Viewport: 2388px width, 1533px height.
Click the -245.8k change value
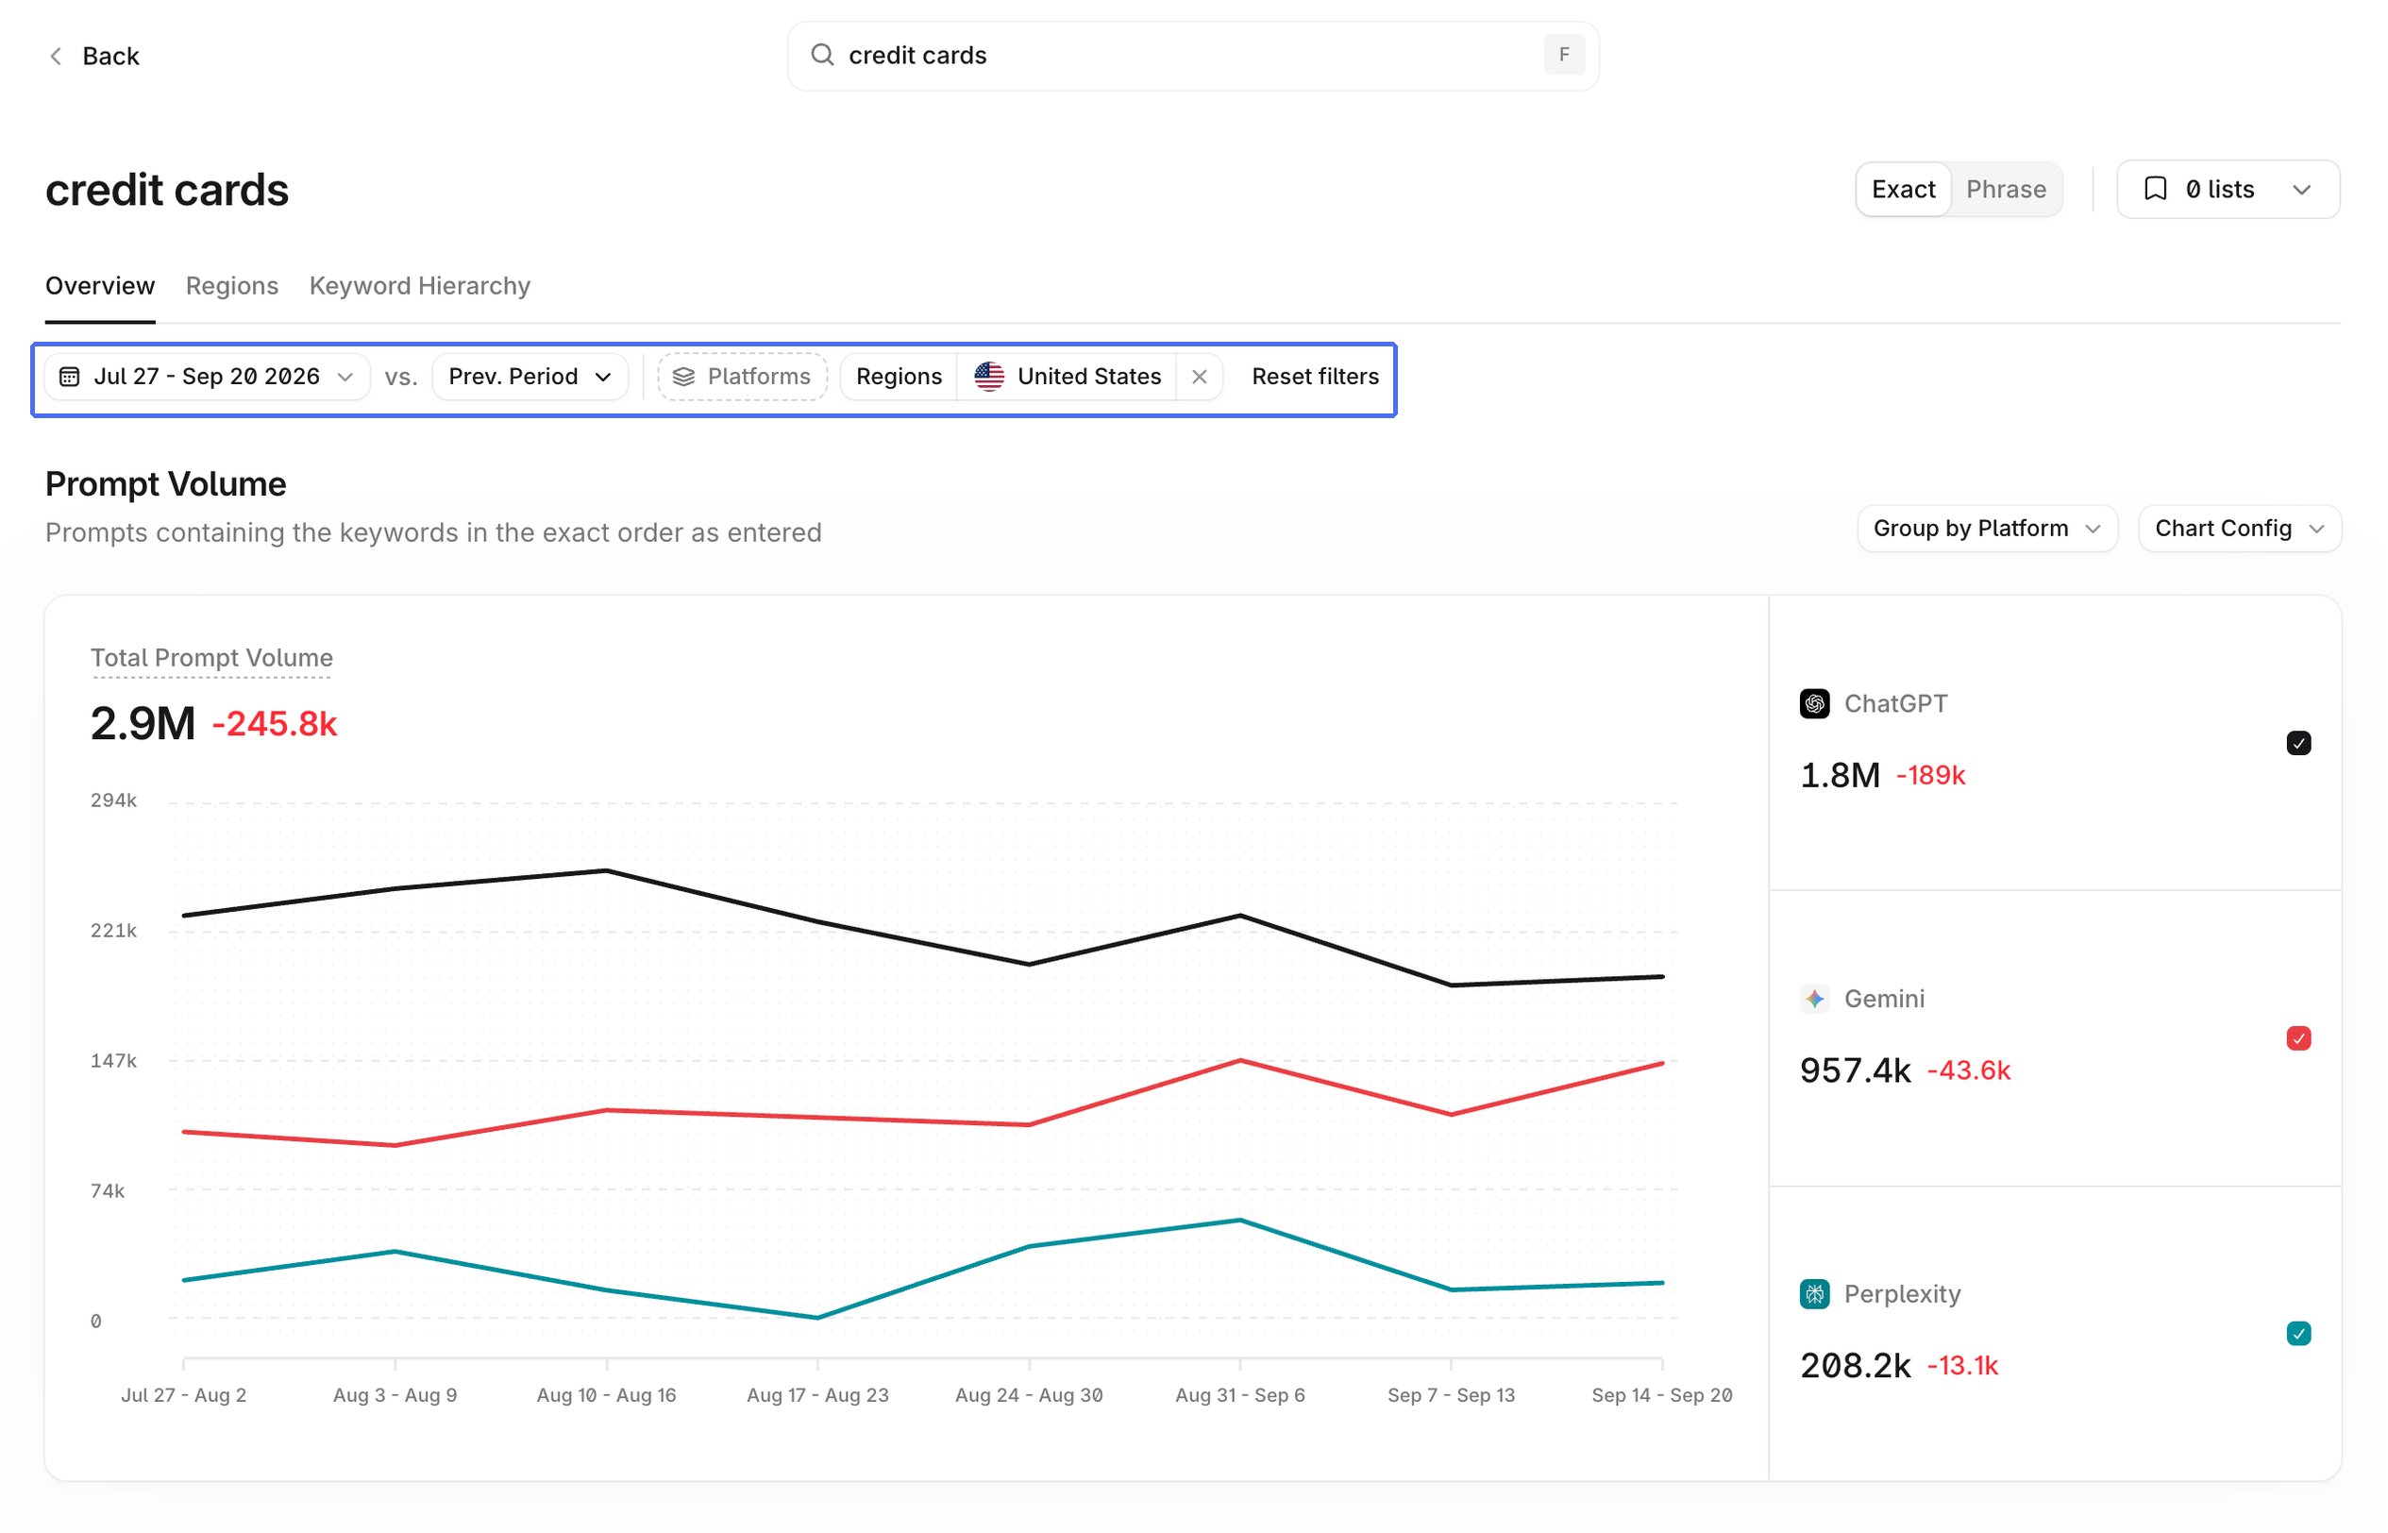pos(275,725)
